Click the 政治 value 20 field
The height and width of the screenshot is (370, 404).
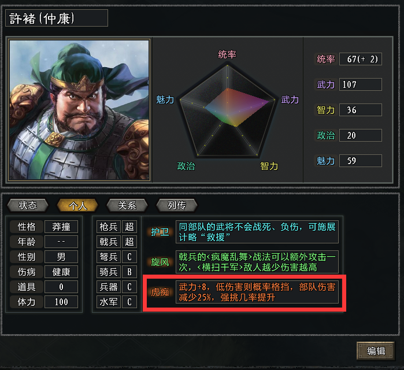[361, 135]
